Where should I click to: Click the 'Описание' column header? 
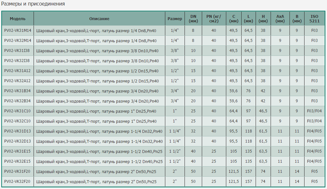tap(99, 19)
